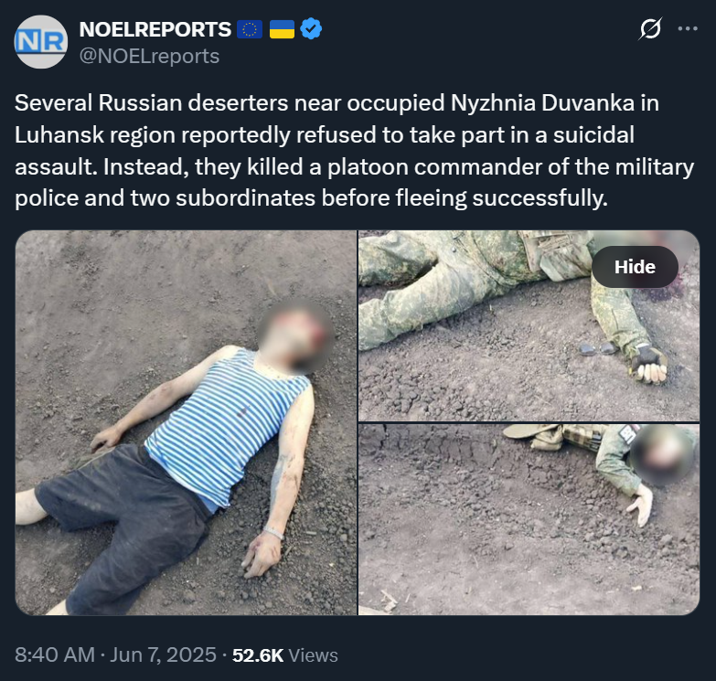Open the top-right camouflage uniform photo
The height and width of the screenshot is (681, 716).
(529, 326)
